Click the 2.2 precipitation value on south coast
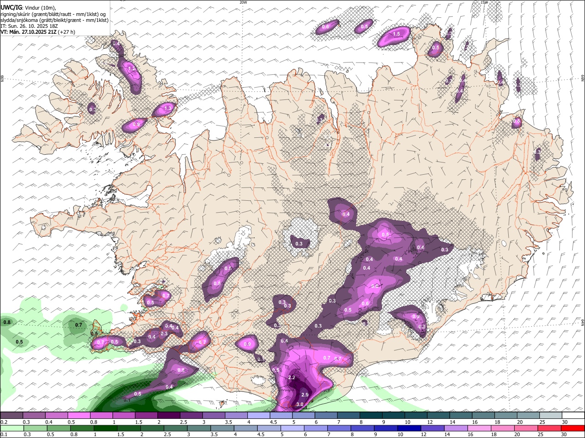This screenshot has height=438, width=585. pyautogui.click(x=292, y=378)
